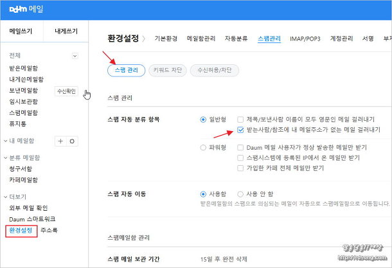
Task: Click the 메일쓰기 button
Action: point(22,31)
